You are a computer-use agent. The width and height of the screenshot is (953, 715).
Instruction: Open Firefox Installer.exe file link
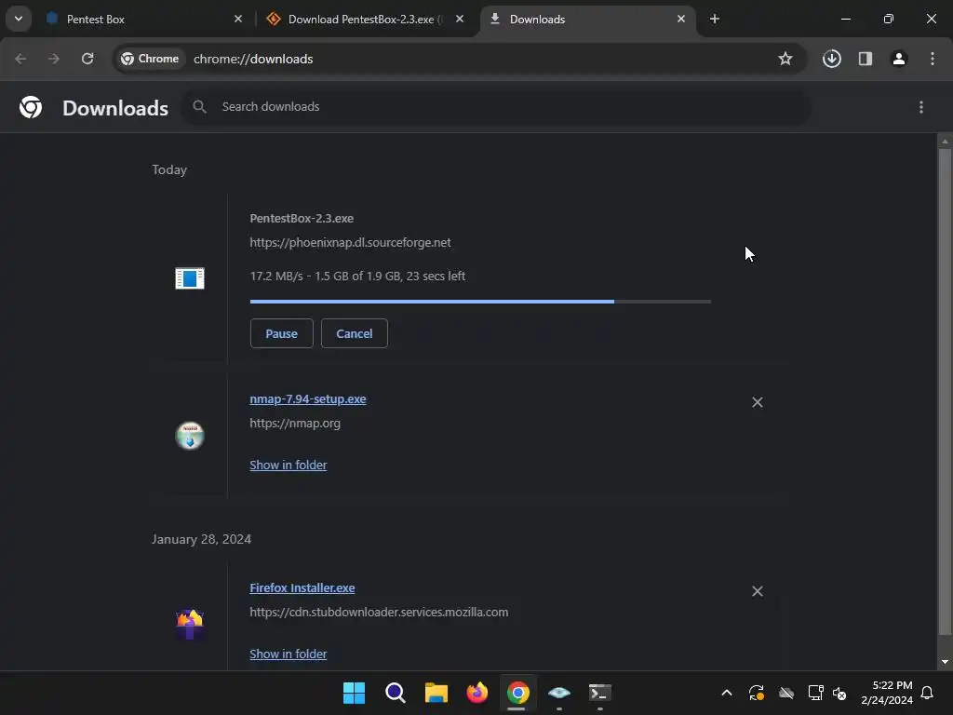click(x=302, y=588)
